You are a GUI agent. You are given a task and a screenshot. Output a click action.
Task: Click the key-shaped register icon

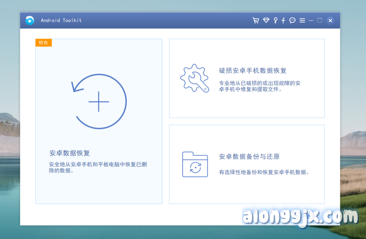(275, 21)
